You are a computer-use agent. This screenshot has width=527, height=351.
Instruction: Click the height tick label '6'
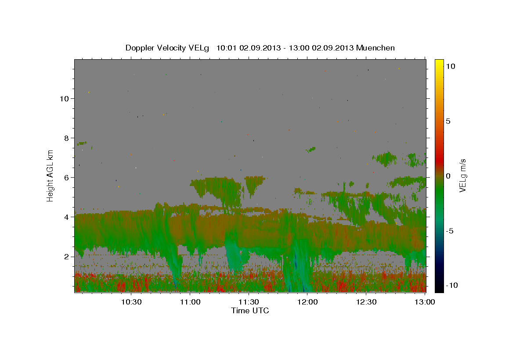coord(67,178)
